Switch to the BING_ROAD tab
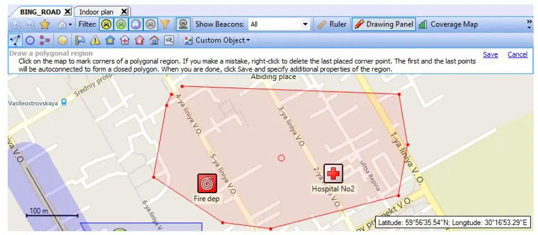538x235 pixels. tap(40, 12)
